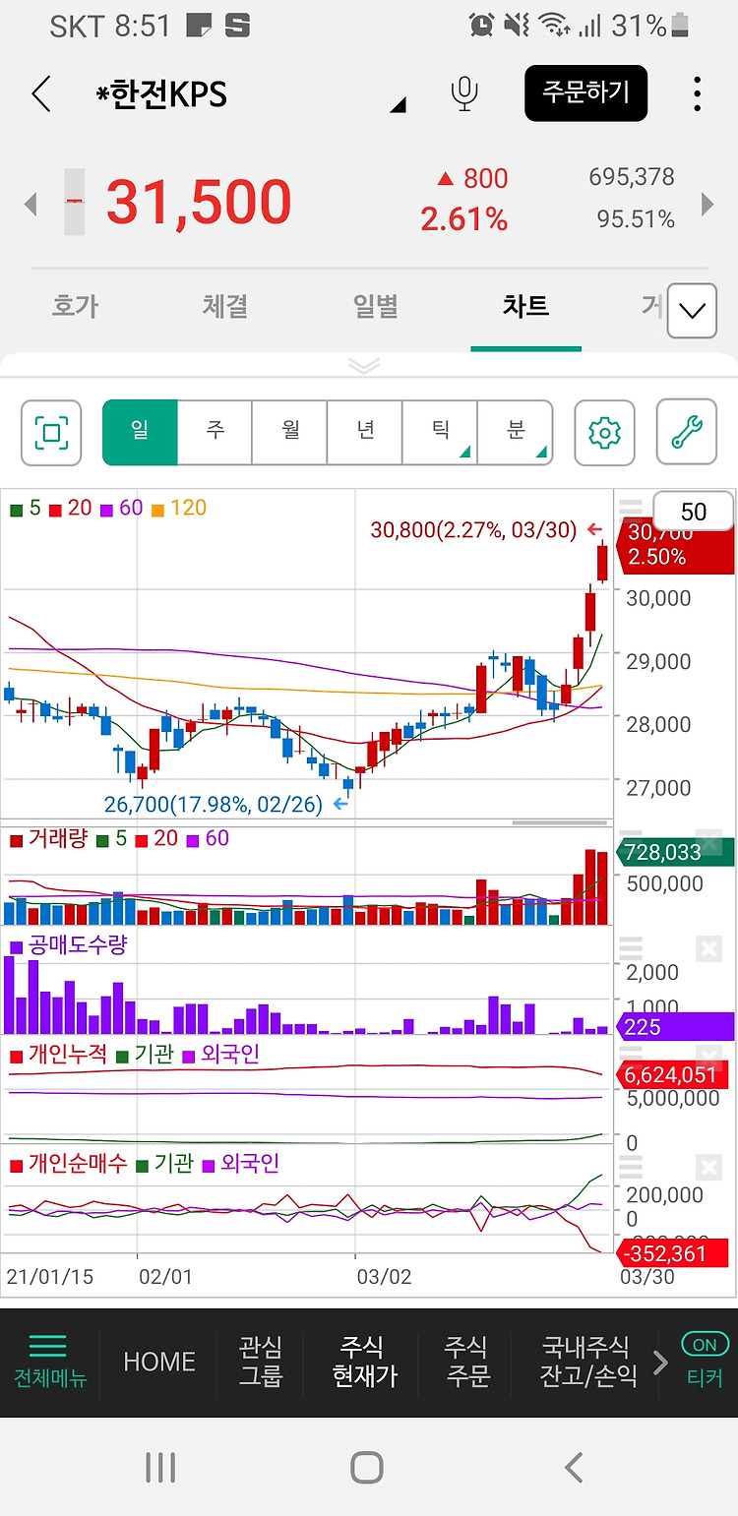Image resolution: width=738 pixels, height=1516 pixels.
Task: Open 관심그룹 in bottom menu
Action: point(261,1362)
